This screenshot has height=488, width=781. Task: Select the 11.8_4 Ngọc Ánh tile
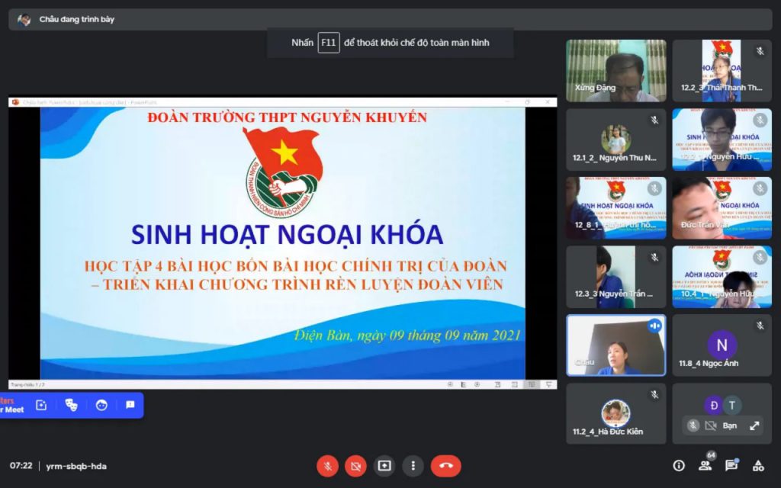pyautogui.click(x=722, y=345)
